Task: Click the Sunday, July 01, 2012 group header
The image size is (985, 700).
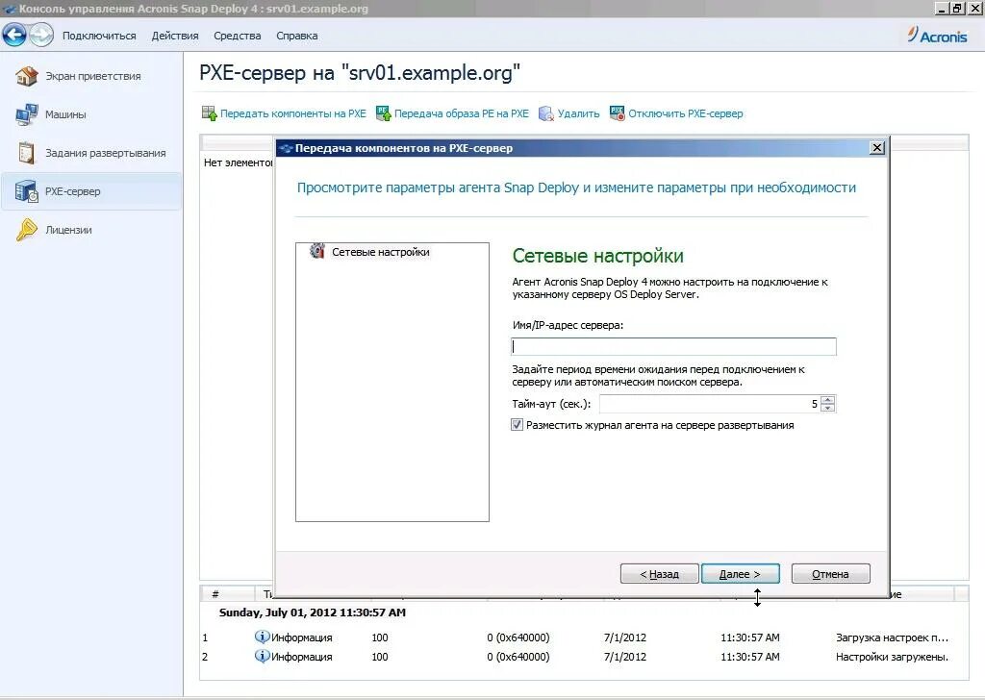Action: [313, 612]
